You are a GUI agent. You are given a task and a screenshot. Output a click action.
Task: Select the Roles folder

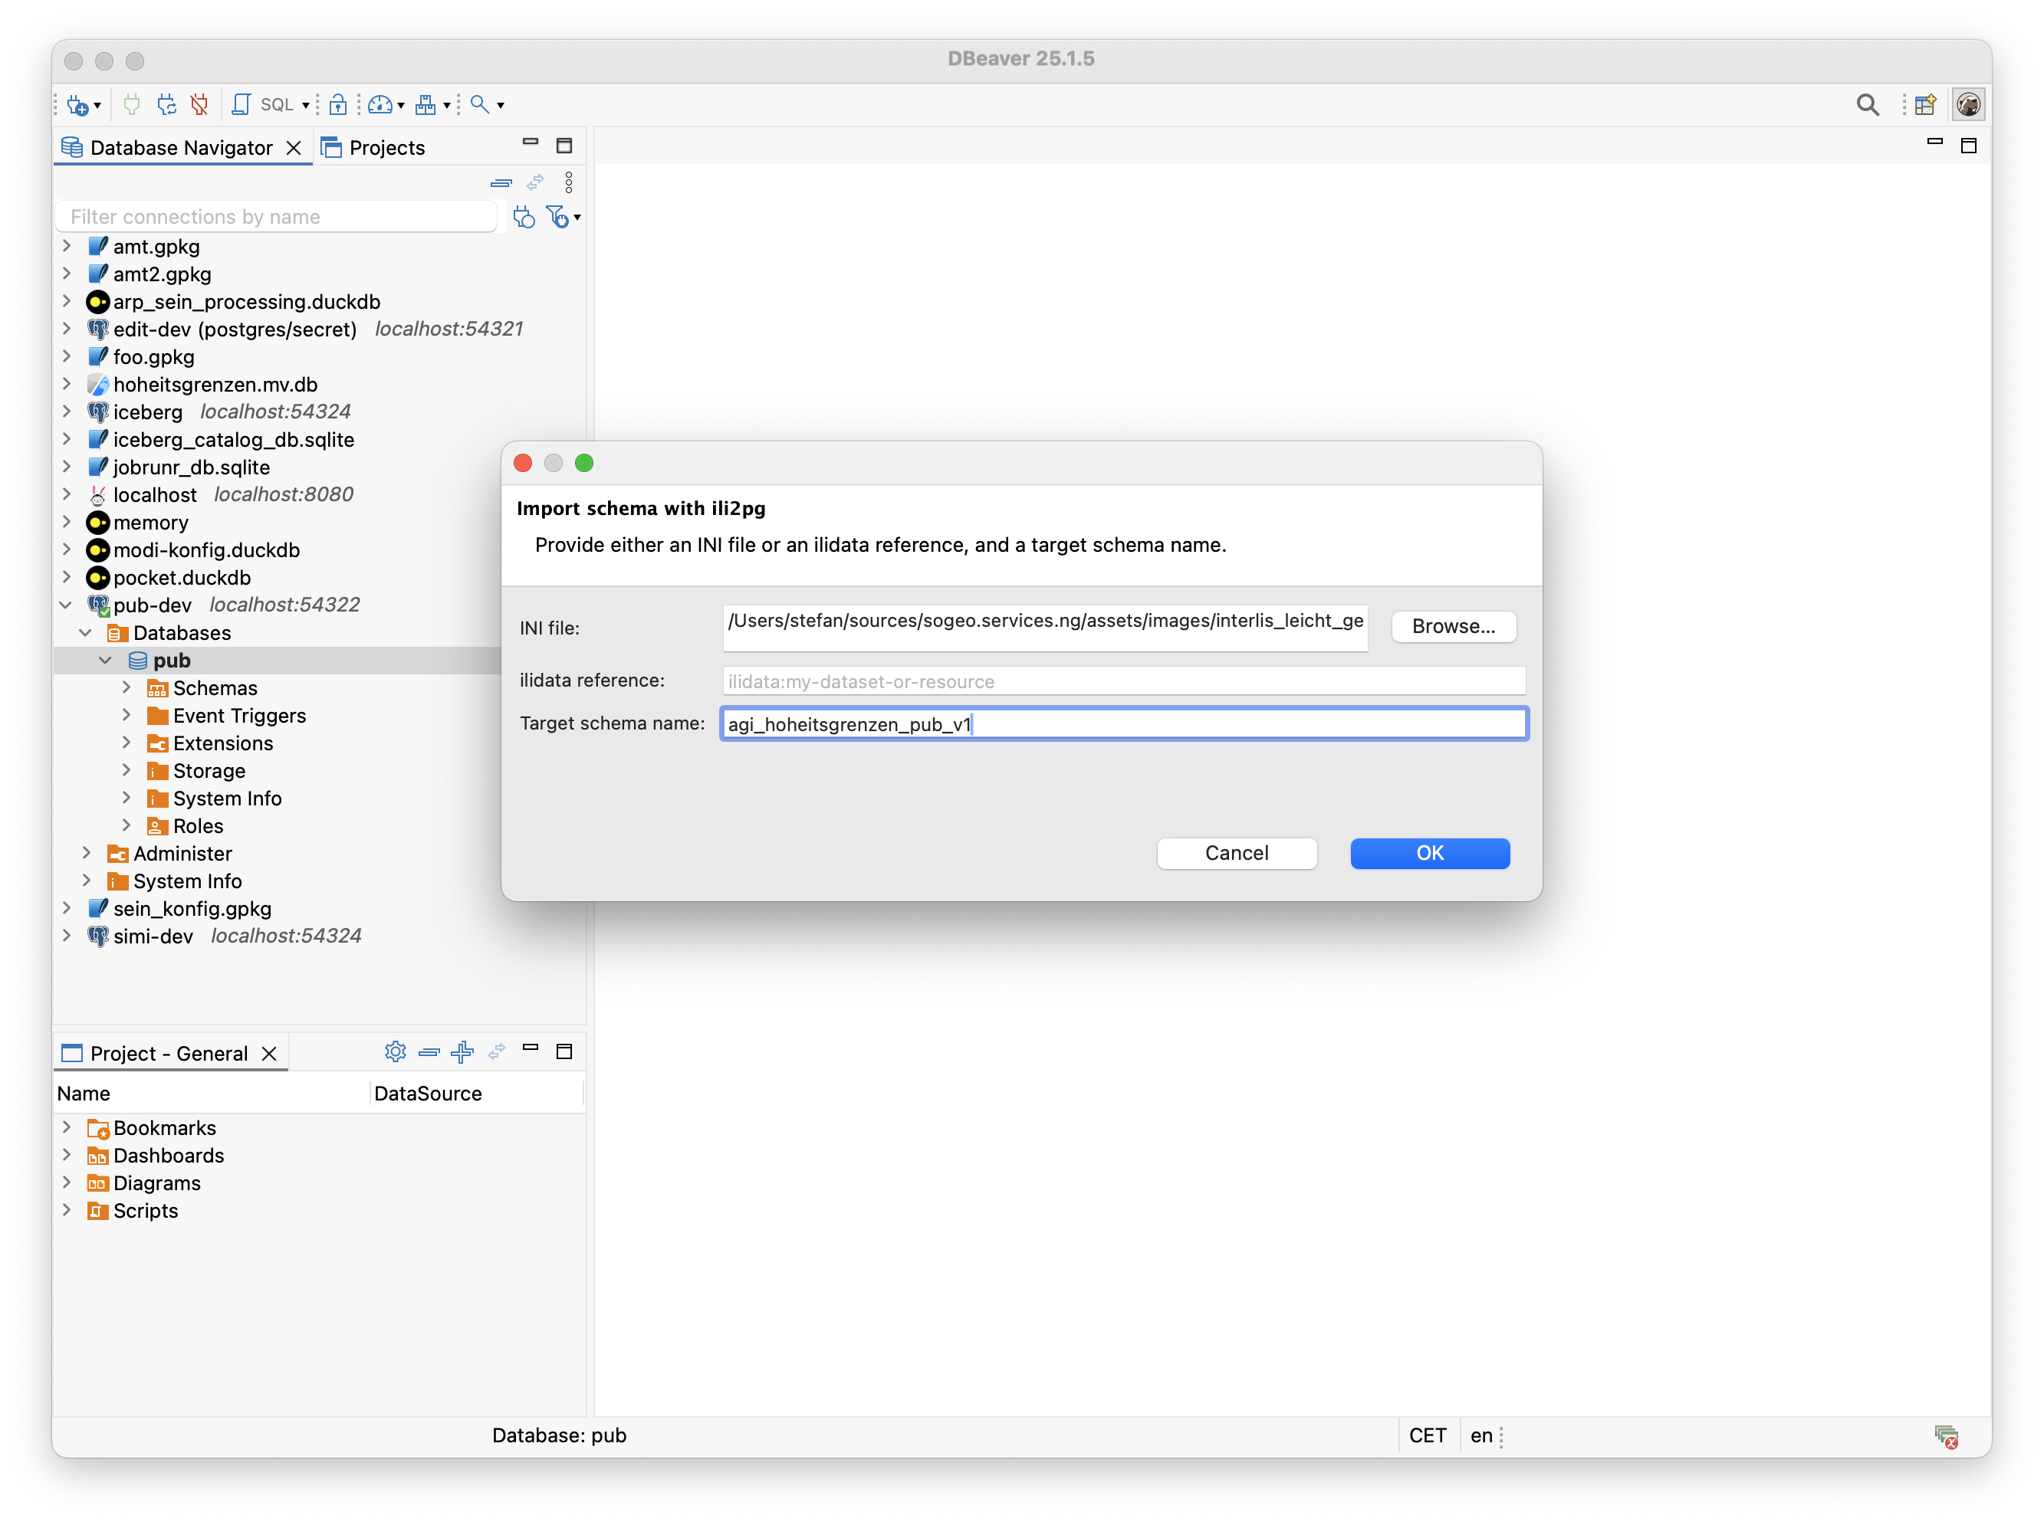coord(197,826)
